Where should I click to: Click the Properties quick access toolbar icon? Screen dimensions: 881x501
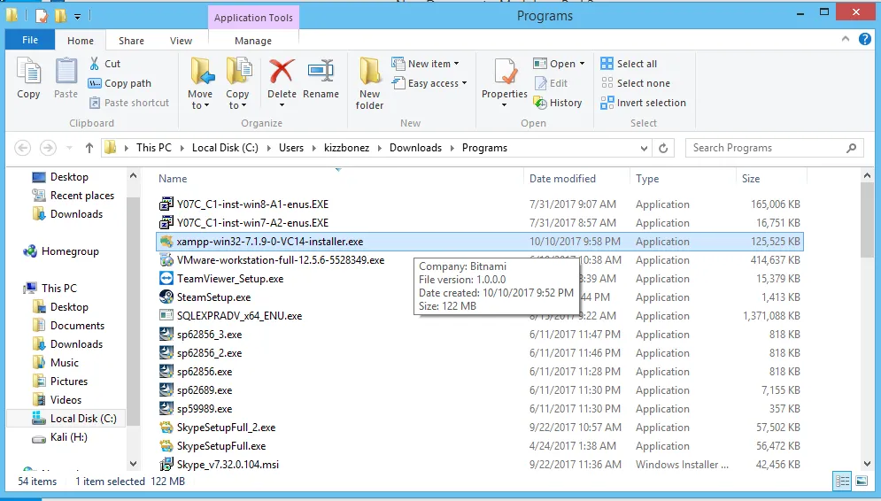[41, 16]
